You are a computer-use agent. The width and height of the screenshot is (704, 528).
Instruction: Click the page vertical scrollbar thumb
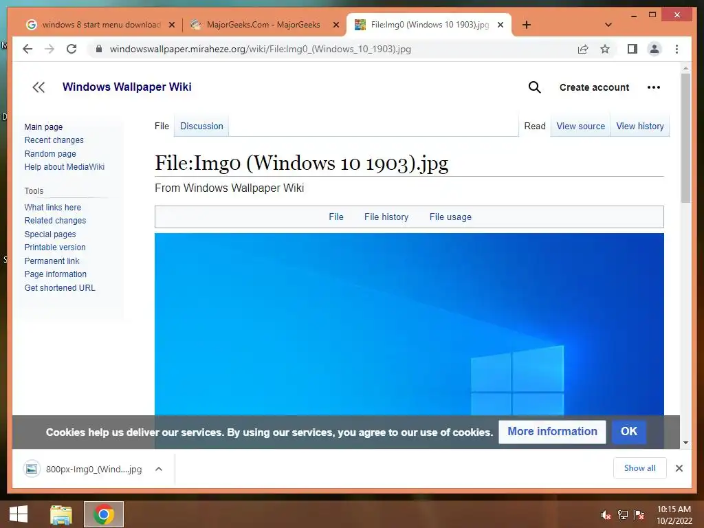coord(685,137)
